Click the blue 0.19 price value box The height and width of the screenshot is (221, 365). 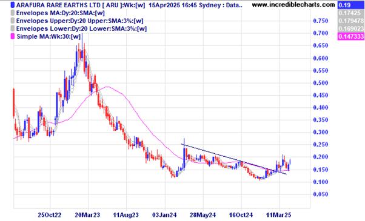[351, 5]
